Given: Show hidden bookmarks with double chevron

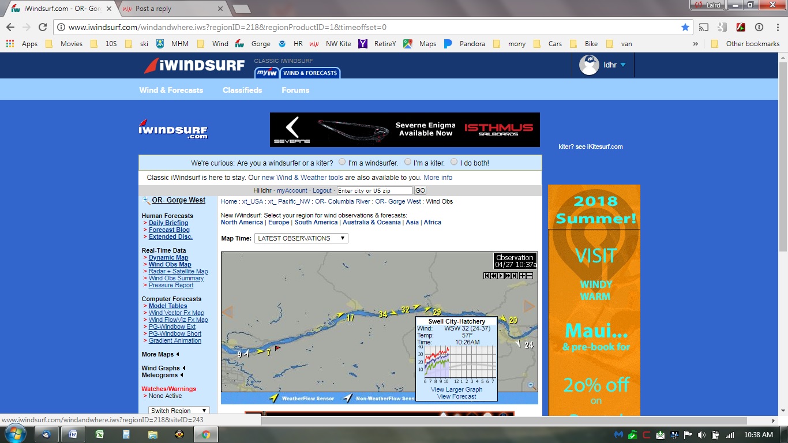Looking at the screenshot, I should pos(695,44).
